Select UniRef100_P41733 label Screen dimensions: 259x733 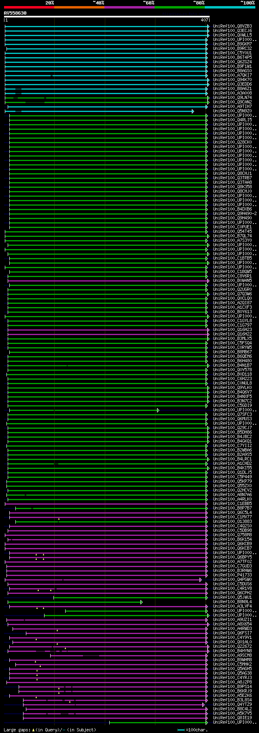tap(232, 575)
